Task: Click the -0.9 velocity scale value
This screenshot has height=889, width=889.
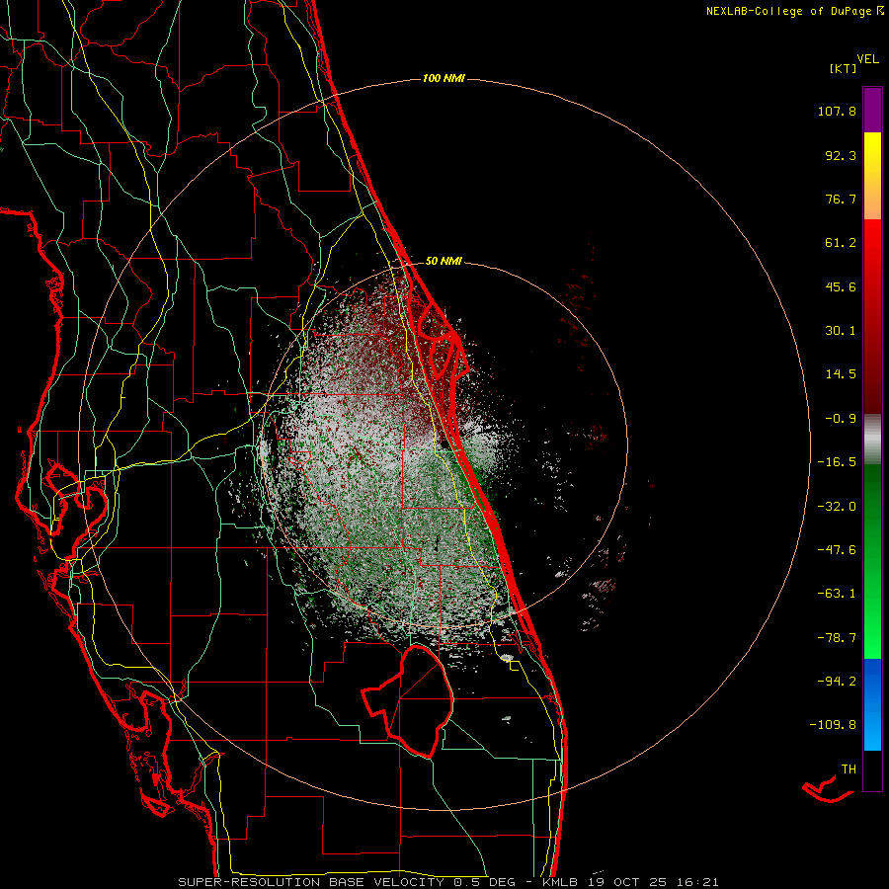Action: [x=841, y=419]
